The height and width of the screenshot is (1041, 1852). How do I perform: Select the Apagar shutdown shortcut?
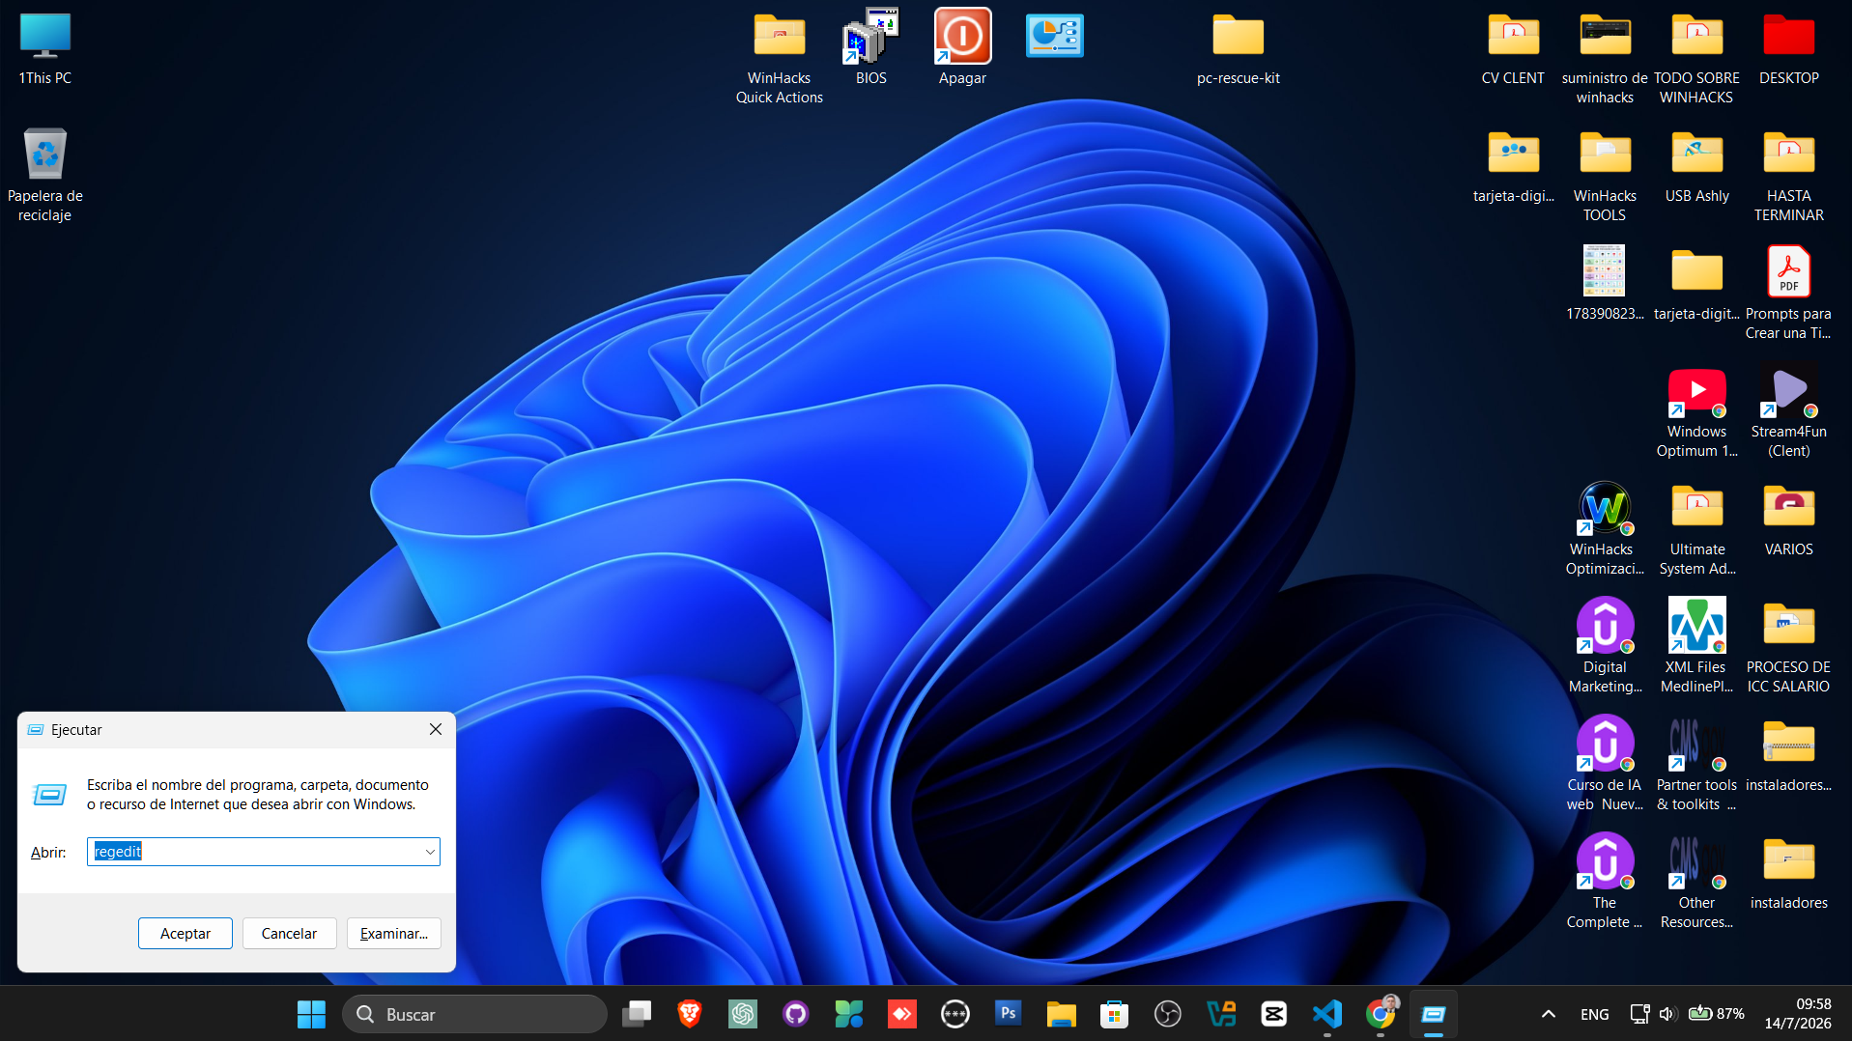pyautogui.click(x=963, y=48)
